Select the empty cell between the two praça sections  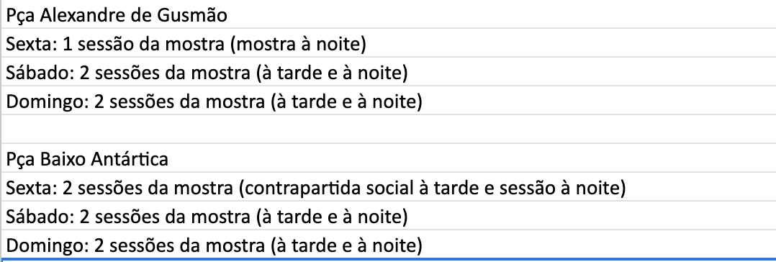(x=388, y=130)
